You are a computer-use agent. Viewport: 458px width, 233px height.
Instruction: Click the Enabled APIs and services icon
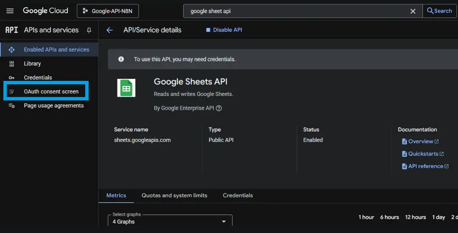12,50
